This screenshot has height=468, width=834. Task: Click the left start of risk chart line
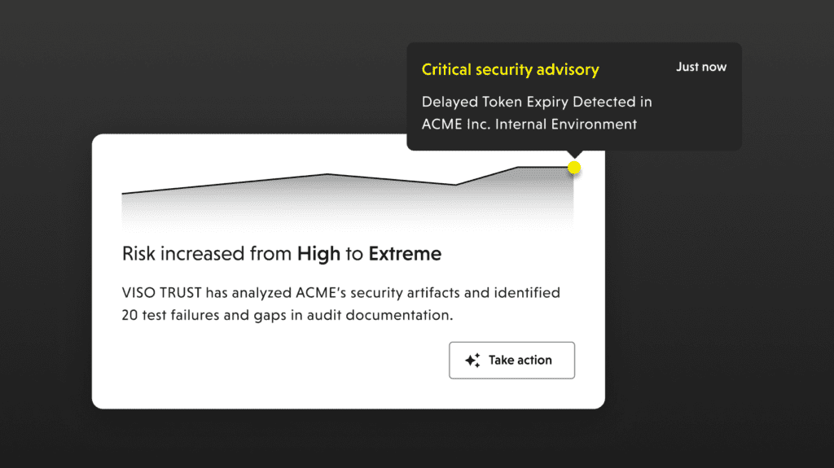point(123,194)
